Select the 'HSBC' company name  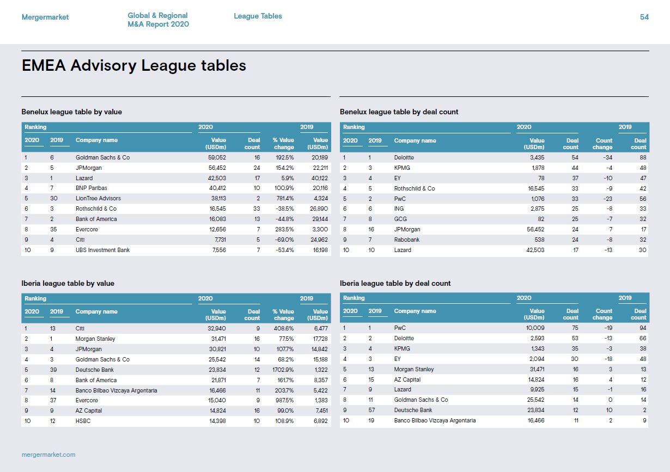click(83, 421)
